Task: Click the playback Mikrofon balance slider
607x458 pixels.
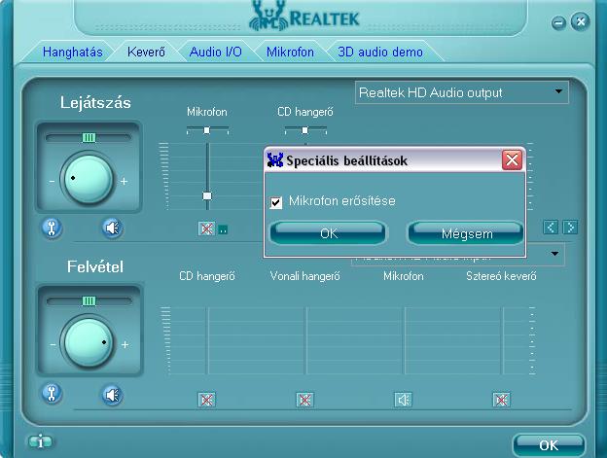Action: [207, 130]
